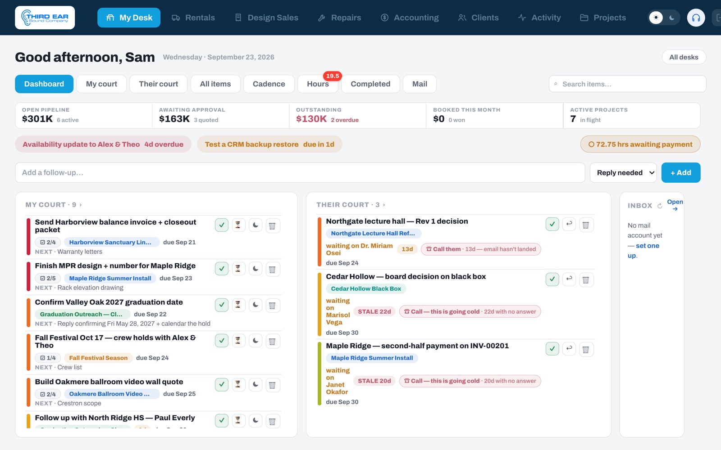This screenshot has width=721, height=450.
Task: Expand the MY COURT list chevron
Action: pos(81,205)
